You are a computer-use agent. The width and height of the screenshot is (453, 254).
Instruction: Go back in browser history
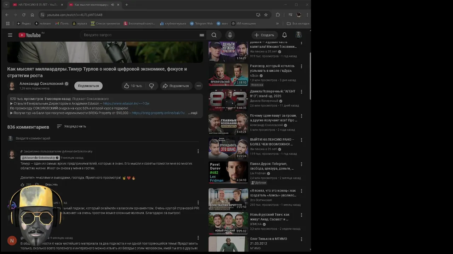[x=7, y=15]
